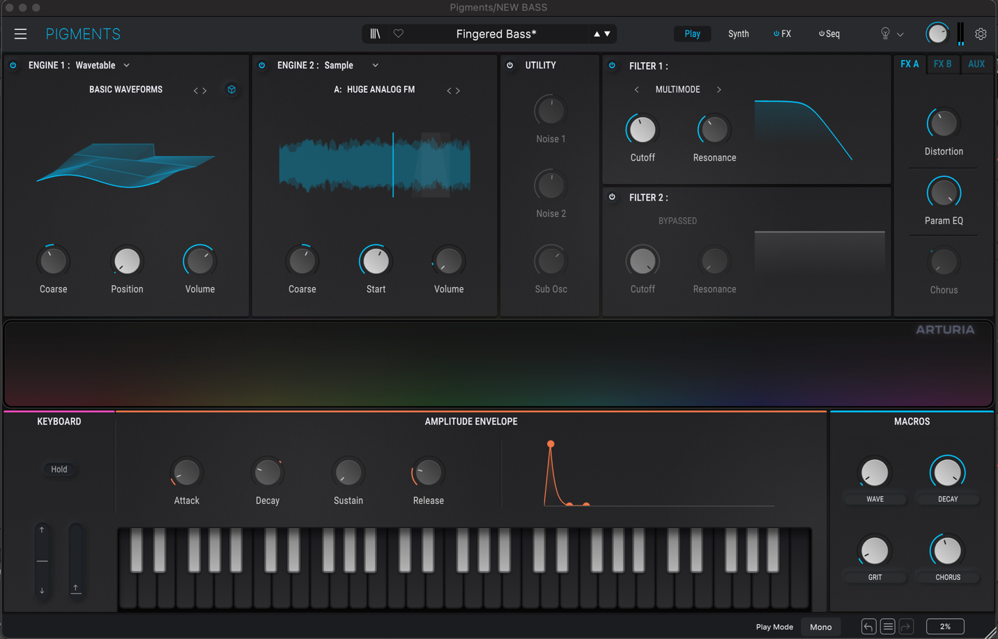The height and width of the screenshot is (639, 998).
Task: Switch to previous Filter 1 type
Action: 636,89
